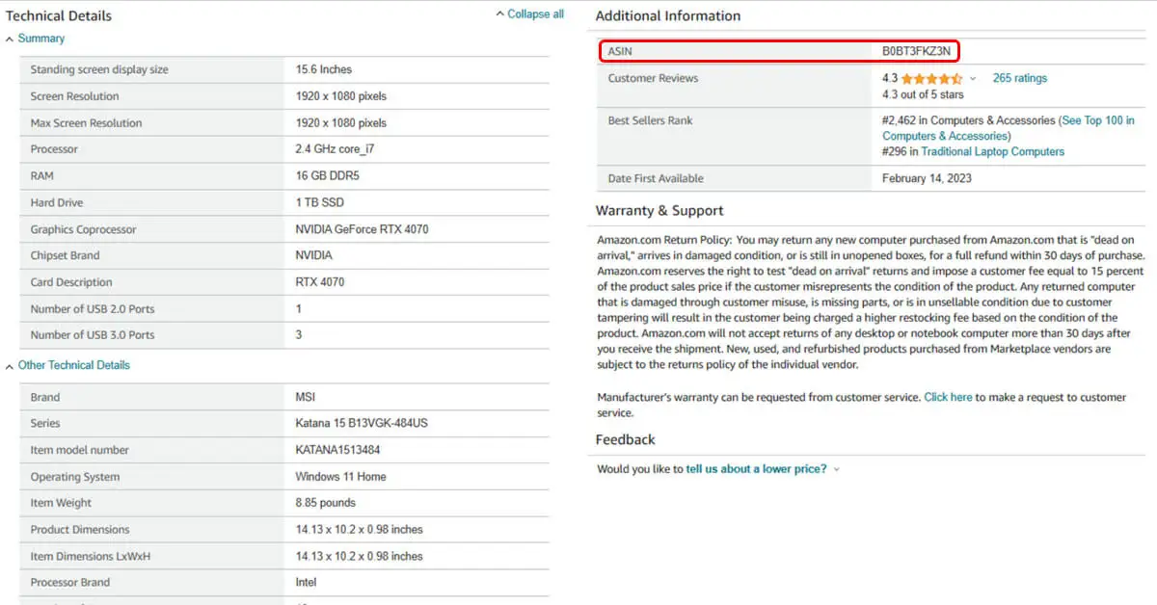Image resolution: width=1157 pixels, height=605 pixels.
Task: Click the Graphics Coprocessor RTX 4070 value
Action: 362,229
